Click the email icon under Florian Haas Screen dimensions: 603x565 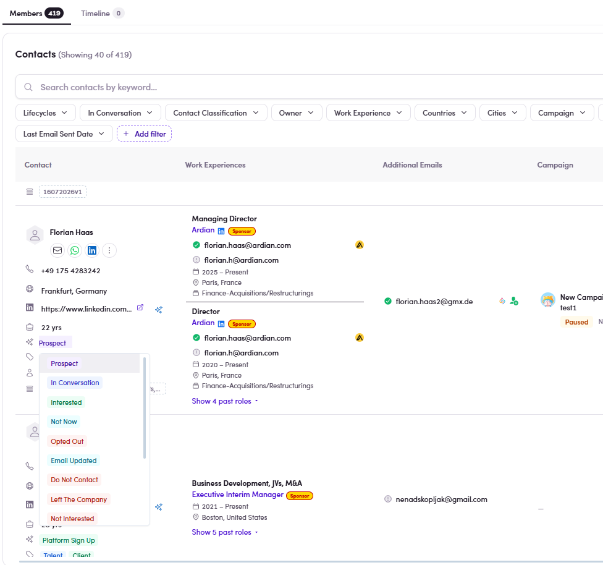[57, 250]
